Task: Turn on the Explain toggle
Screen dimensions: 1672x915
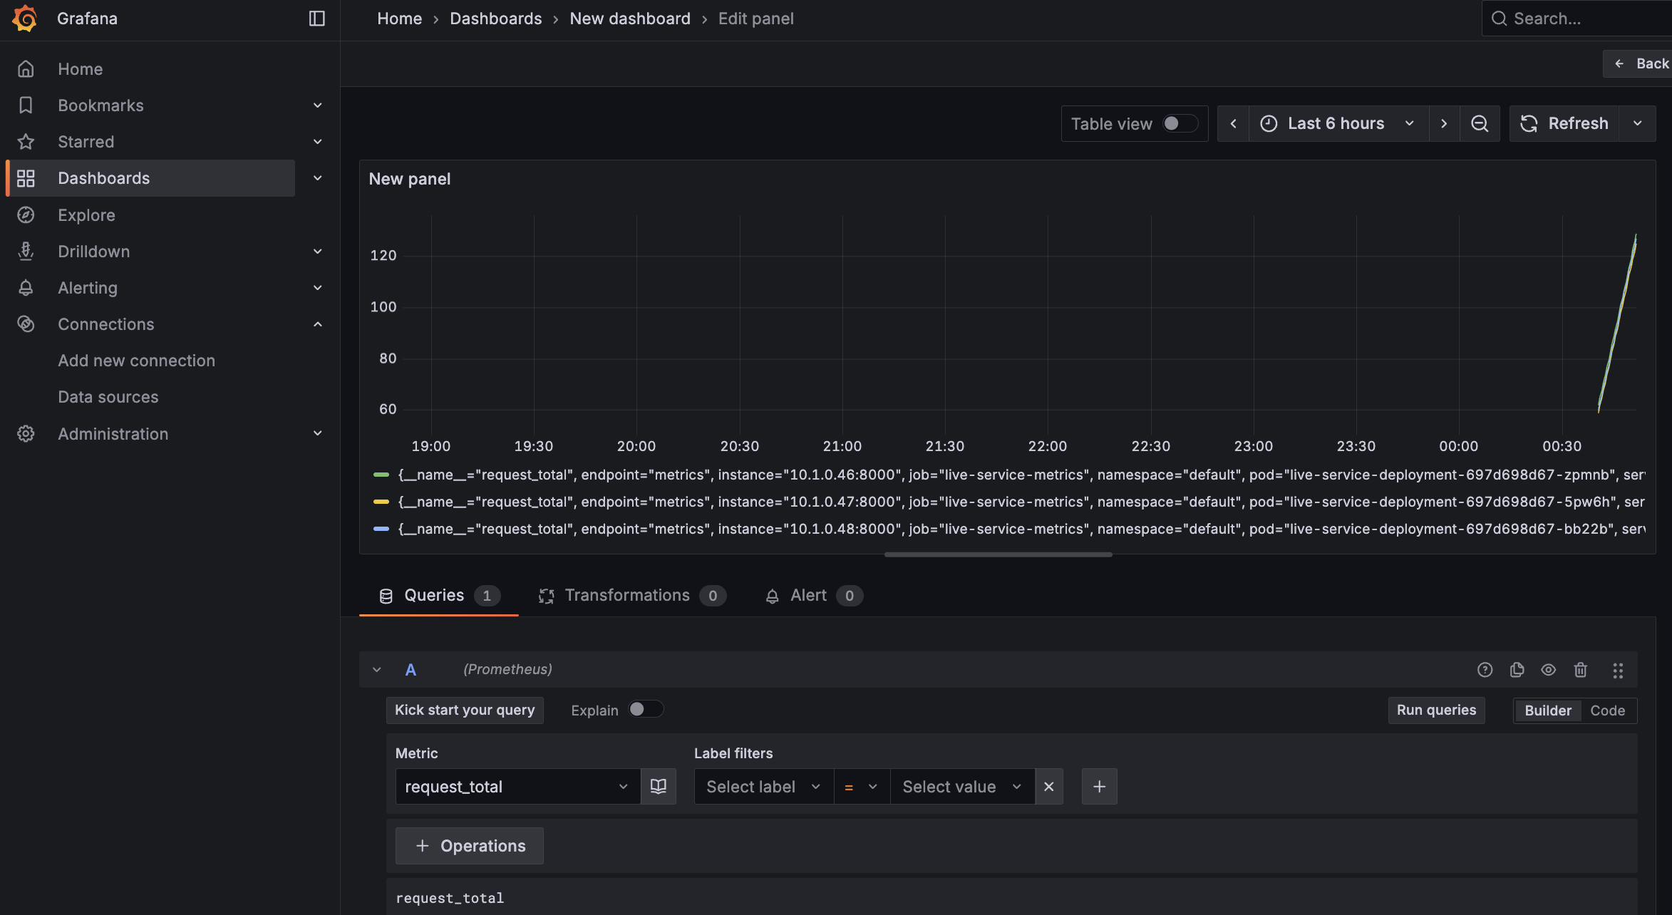Action: 645,710
